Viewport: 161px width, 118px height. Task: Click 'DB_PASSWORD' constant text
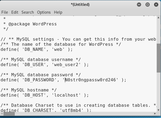pyautogui.click(x=39, y=80)
